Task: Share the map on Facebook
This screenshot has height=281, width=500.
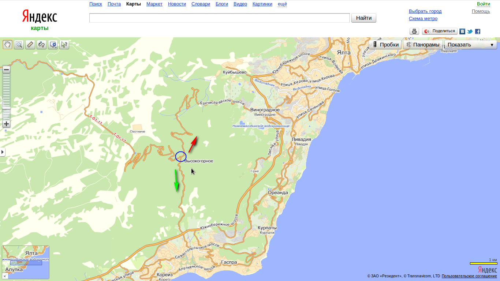Action: [x=478, y=31]
